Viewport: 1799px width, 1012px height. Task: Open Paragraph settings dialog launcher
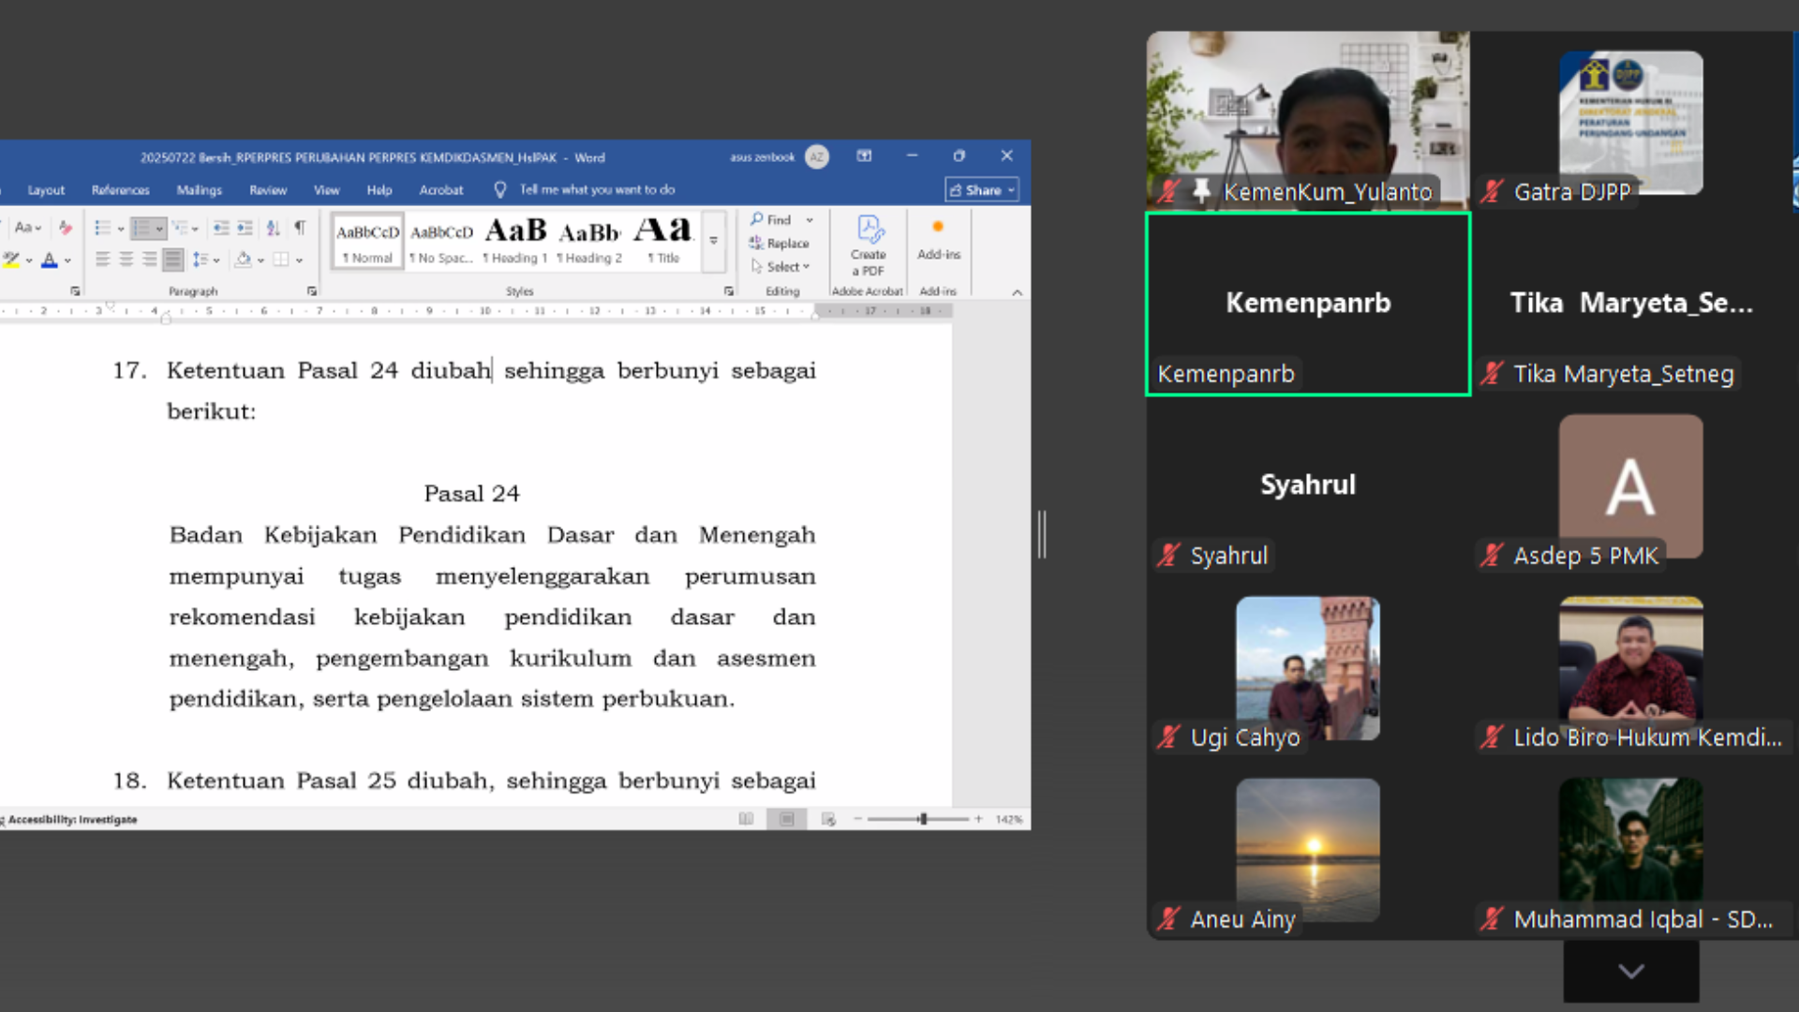pyautogui.click(x=312, y=291)
